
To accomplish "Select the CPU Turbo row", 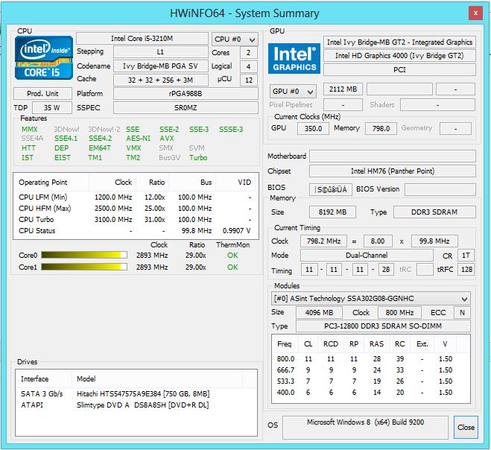I will (x=136, y=220).
